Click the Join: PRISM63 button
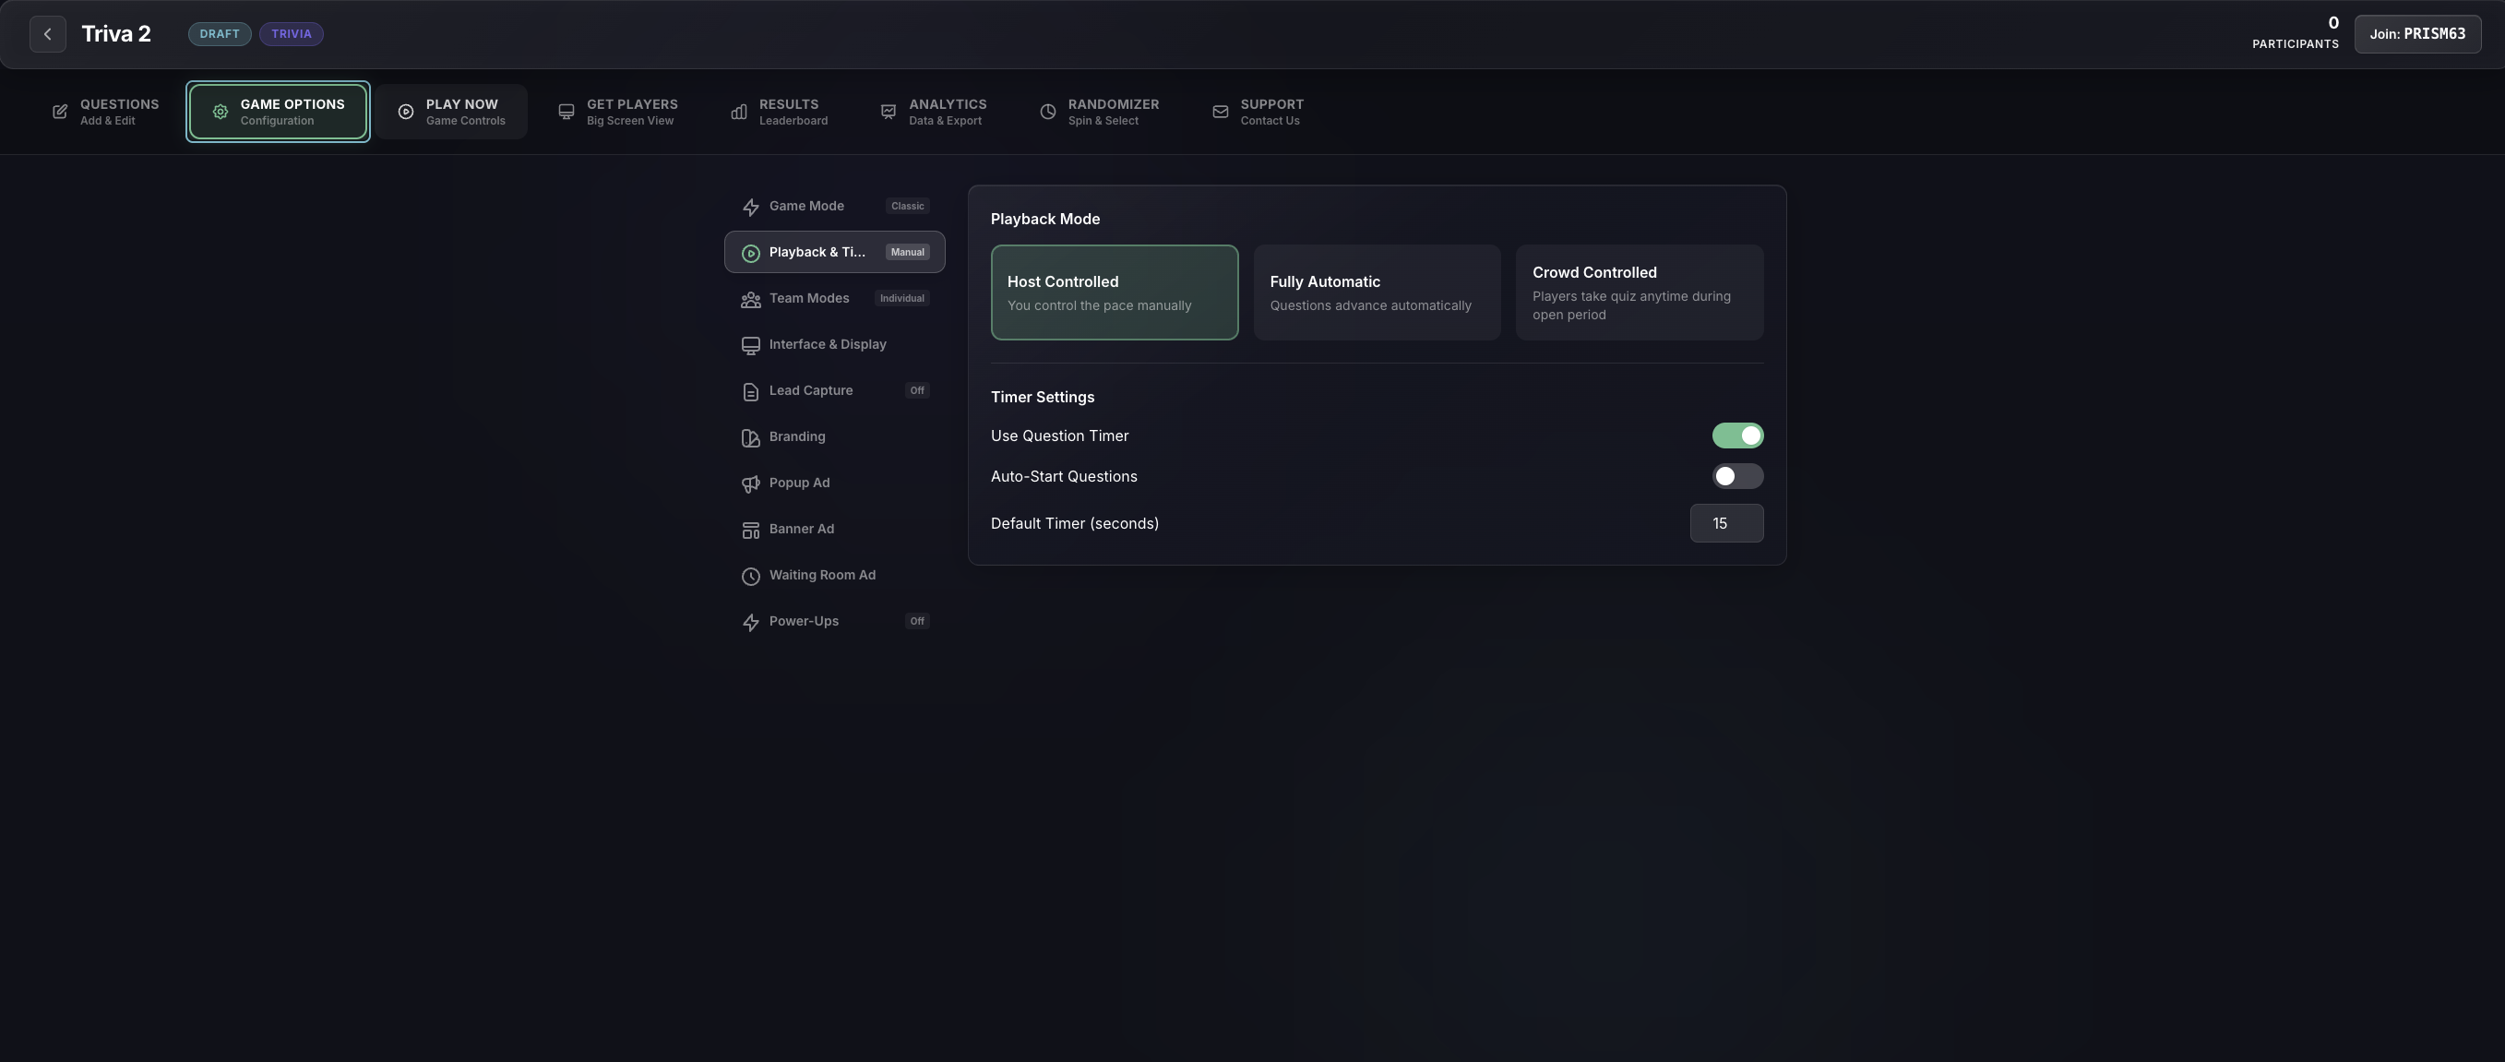 (2417, 34)
